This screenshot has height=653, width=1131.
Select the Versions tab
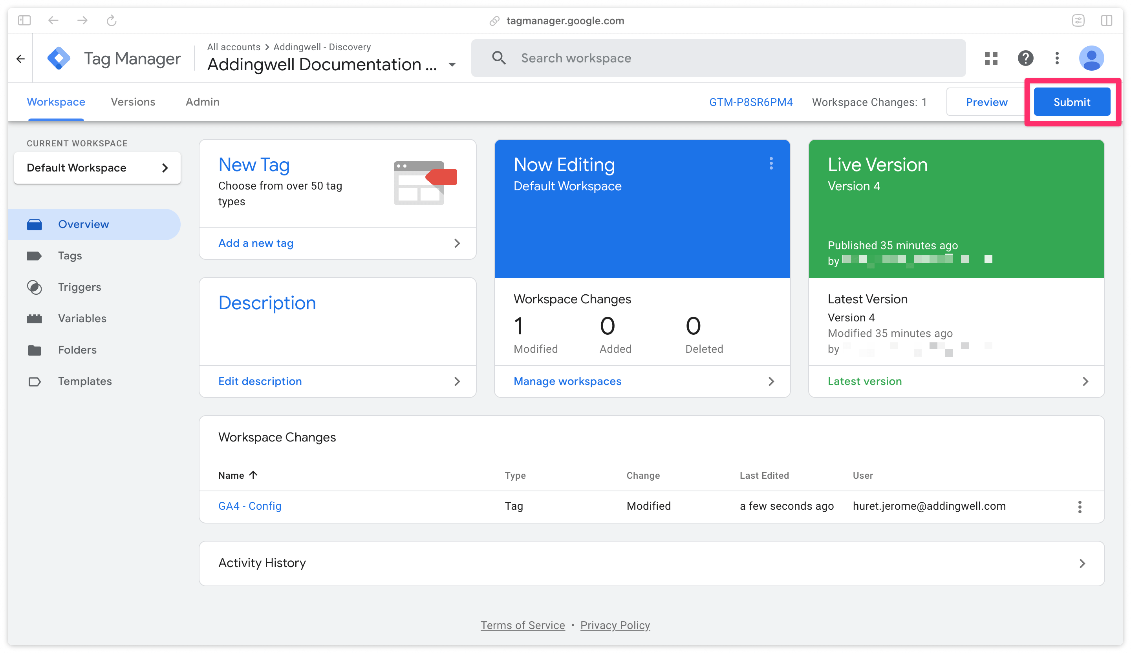tap(132, 102)
